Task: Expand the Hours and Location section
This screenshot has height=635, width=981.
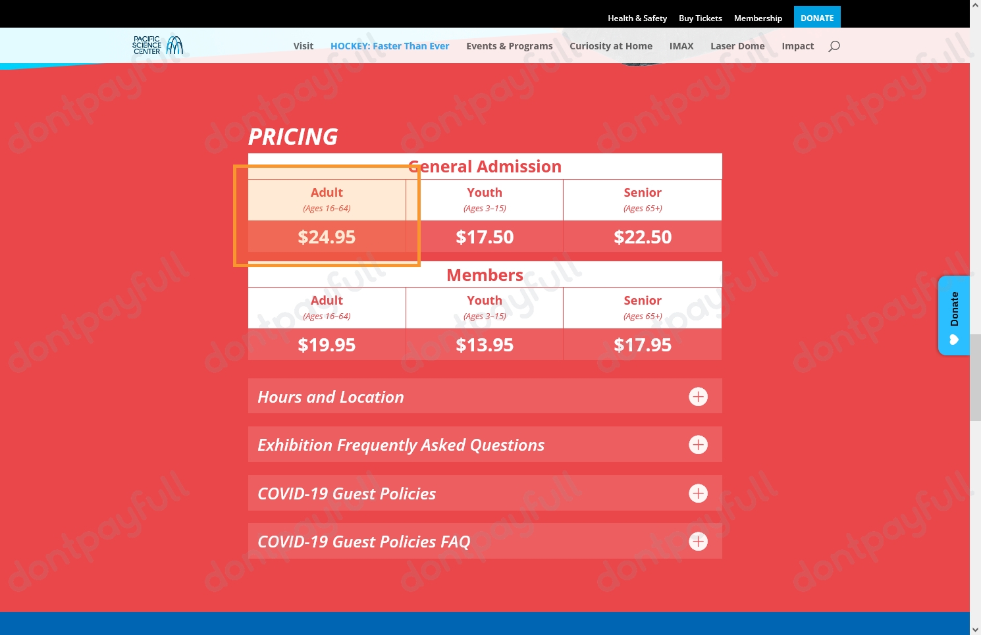Action: tap(331, 396)
